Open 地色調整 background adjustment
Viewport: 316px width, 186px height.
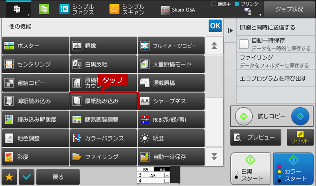click(35, 138)
